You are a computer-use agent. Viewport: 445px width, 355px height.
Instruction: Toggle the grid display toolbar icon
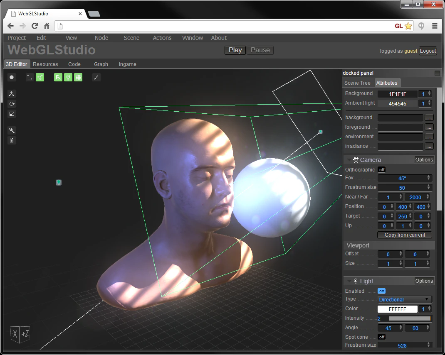click(x=78, y=77)
